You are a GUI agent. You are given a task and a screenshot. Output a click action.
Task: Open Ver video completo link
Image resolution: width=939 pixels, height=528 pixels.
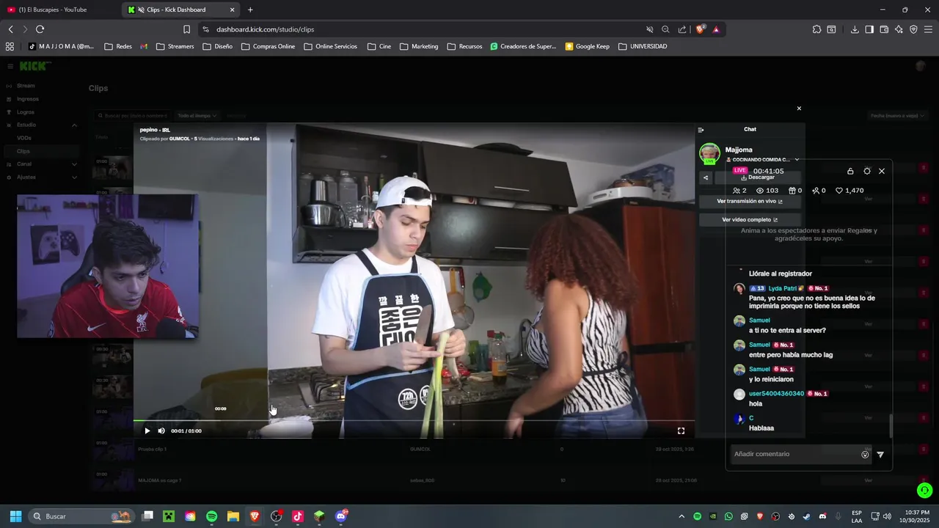[749, 219]
